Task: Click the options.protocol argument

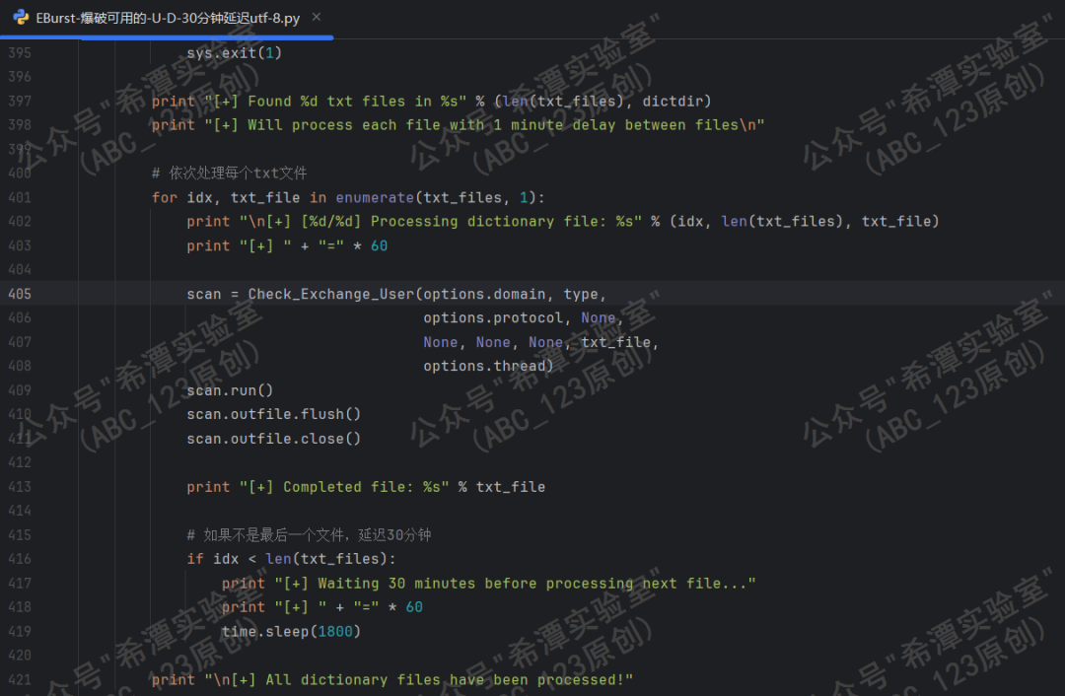Action: pyautogui.click(x=493, y=317)
